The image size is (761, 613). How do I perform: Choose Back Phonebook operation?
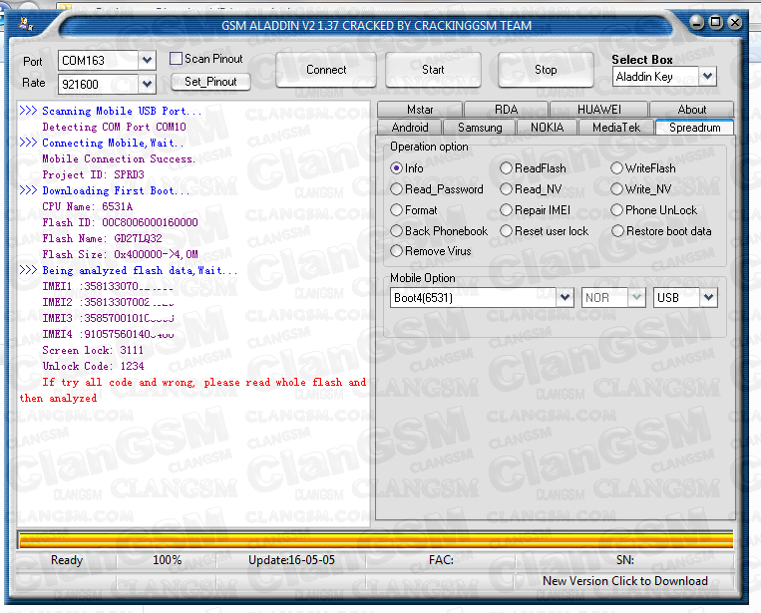(397, 231)
